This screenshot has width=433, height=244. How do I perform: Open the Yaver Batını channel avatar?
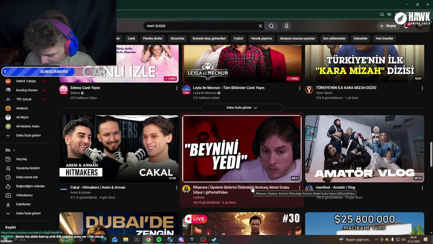(x=309, y=90)
